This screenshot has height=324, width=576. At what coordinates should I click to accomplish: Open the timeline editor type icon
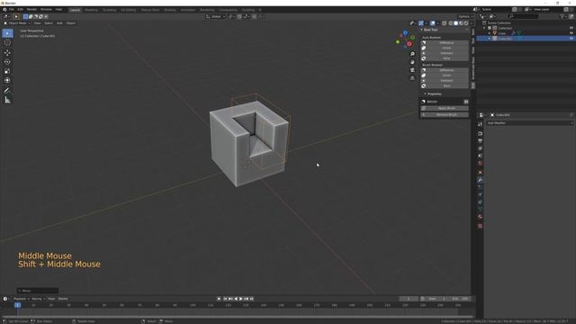(x=5, y=299)
